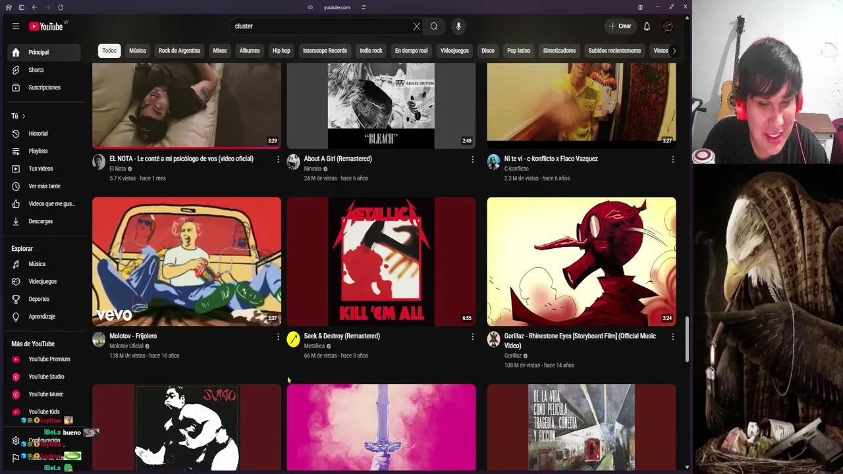Image resolution: width=843 pixels, height=474 pixels.
Task: Open YouTube Premium link
Action: pos(43,359)
